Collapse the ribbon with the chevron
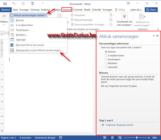Screen dimensions: 161x140 pos(158,29)
